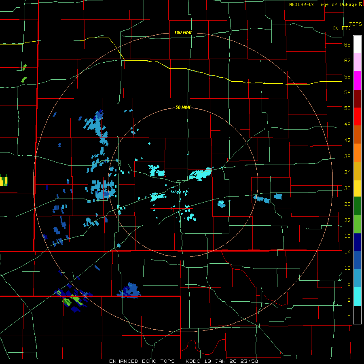The image size is (364, 364).
Task: Pick the dark orange legend swatch
Action: pyautogui.click(x=357, y=134)
